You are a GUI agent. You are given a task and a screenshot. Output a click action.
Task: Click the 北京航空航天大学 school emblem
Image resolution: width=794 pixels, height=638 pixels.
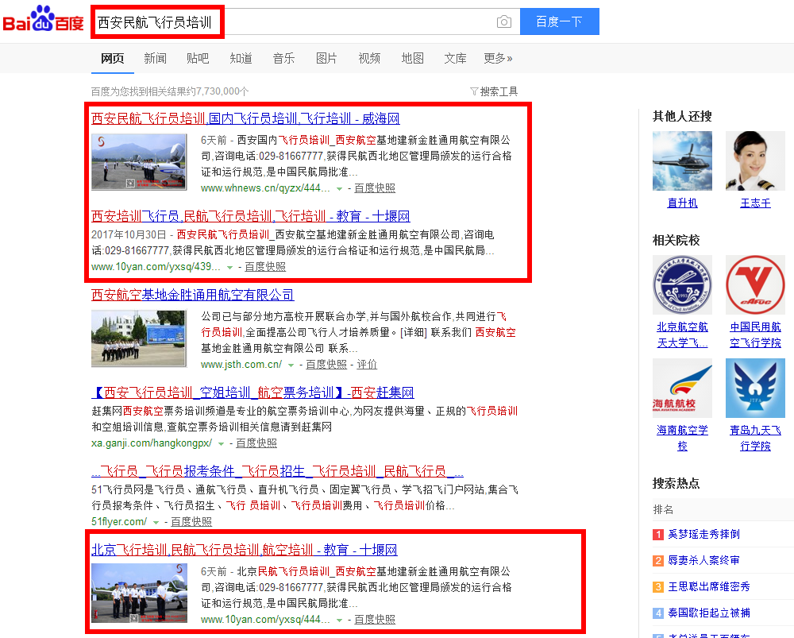[682, 284]
